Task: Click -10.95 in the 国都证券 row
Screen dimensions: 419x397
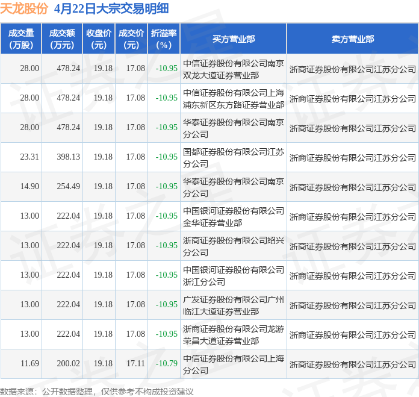Action: point(167,157)
